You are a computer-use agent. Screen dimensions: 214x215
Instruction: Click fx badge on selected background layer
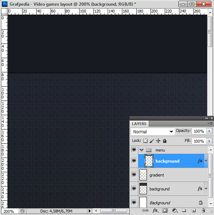pyautogui.click(x=200, y=160)
